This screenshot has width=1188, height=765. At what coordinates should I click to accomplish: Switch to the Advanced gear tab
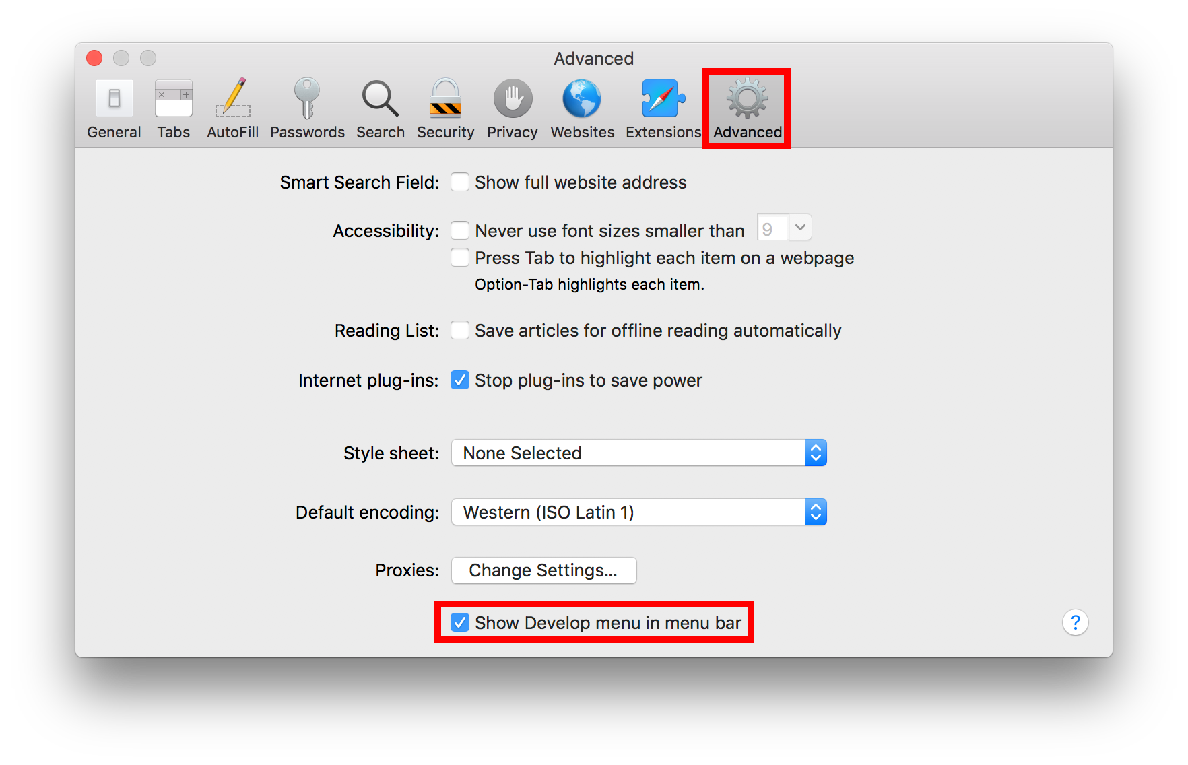coord(747,108)
